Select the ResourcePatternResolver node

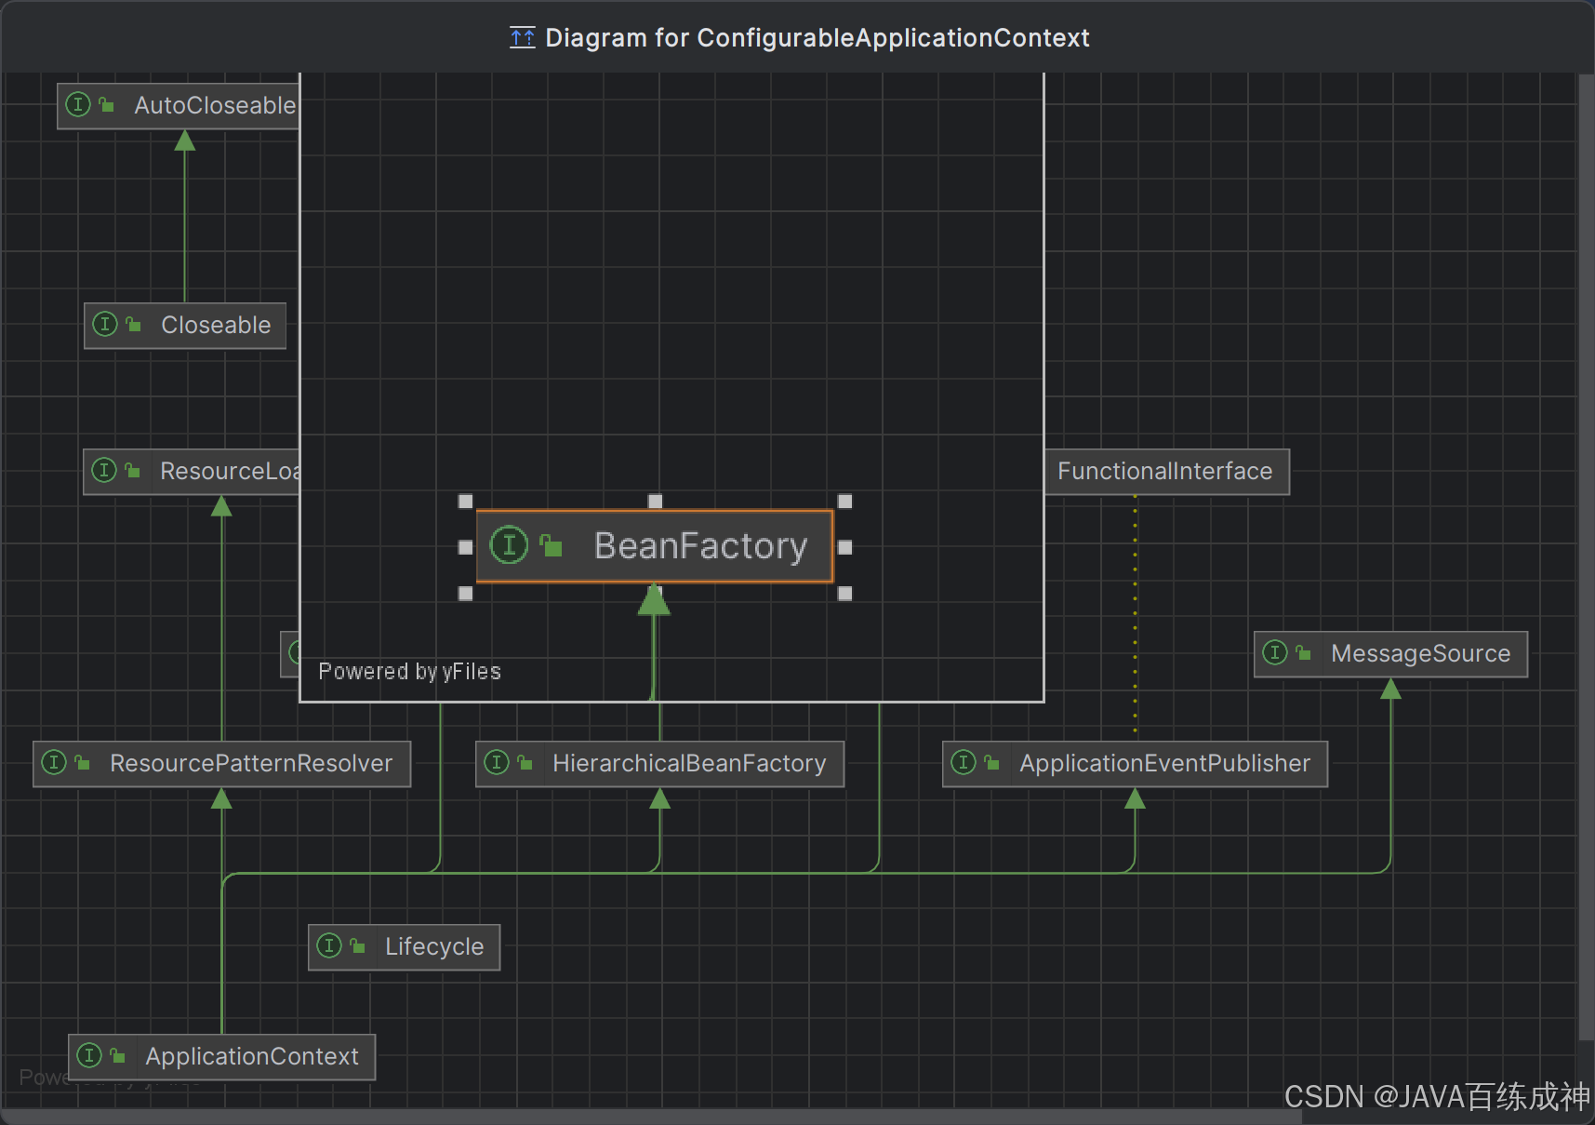tap(221, 763)
